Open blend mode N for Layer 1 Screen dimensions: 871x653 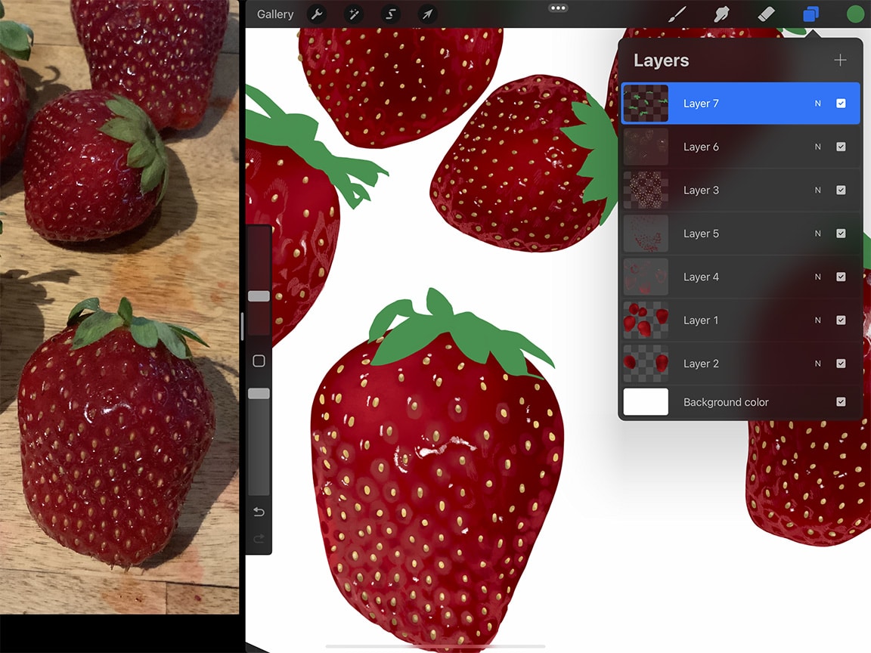pyautogui.click(x=817, y=320)
